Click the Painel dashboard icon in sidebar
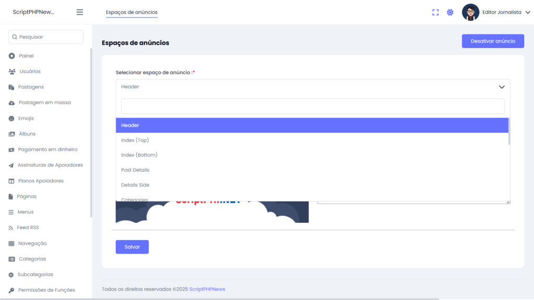The image size is (534, 300). (x=11, y=56)
